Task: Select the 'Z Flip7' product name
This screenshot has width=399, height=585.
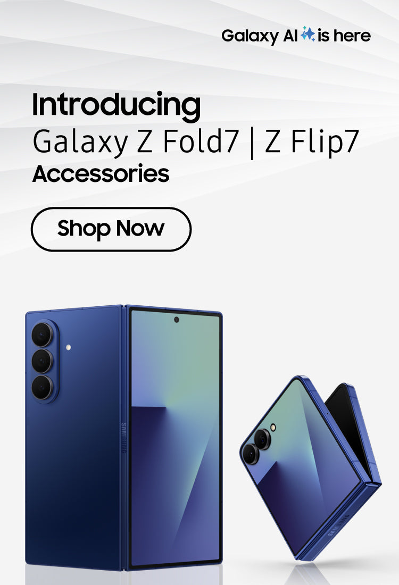Action: point(312,142)
